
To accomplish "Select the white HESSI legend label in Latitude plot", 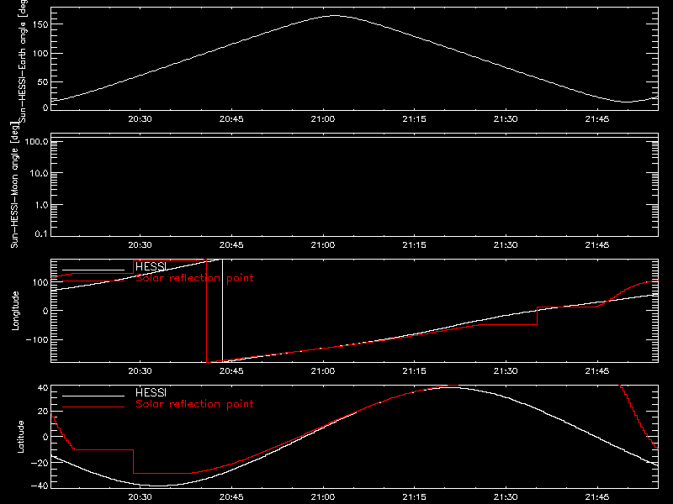I will tap(151, 392).
